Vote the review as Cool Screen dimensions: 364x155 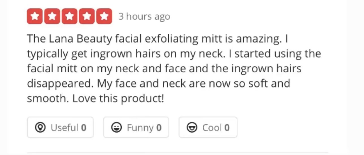(x=208, y=128)
